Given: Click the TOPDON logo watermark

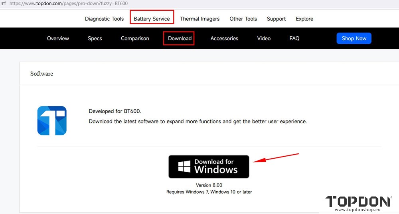Looking at the screenshot, I should click(358, 201).
